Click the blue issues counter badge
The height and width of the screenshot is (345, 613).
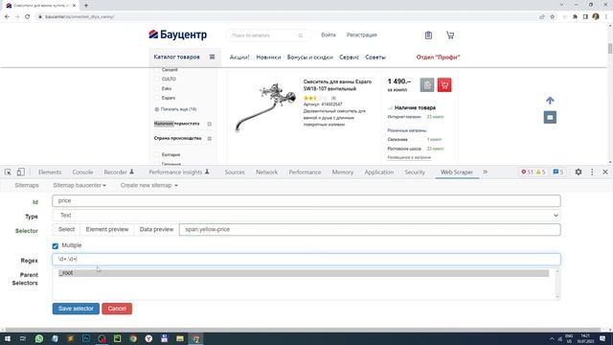tap(557, 172)
